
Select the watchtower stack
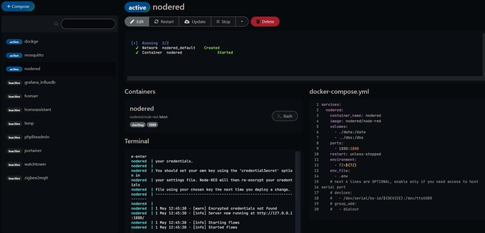pos(35,164)
